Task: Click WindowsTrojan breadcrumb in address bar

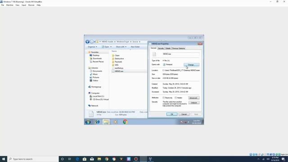Action: [x=123, y=42]
